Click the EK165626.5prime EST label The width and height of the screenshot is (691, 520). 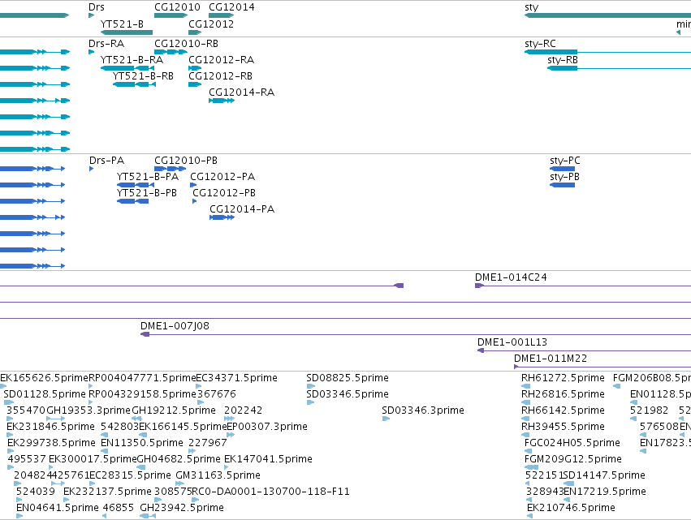tap(44, 378)
